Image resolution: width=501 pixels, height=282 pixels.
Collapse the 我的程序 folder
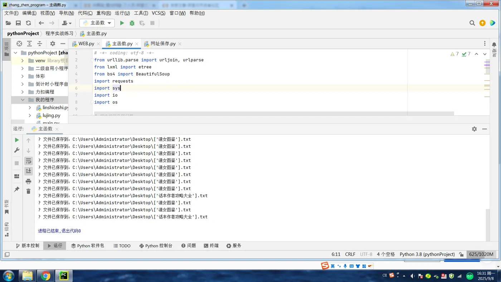23,100
